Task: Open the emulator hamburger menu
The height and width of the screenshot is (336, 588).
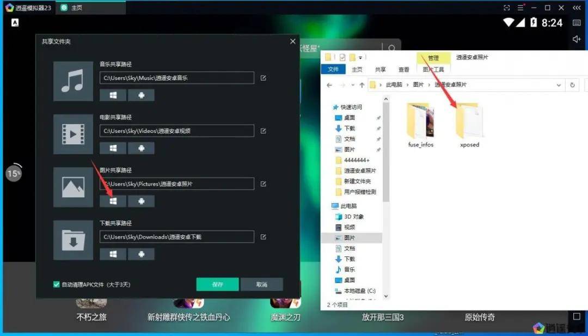Action: coord(520,8)
